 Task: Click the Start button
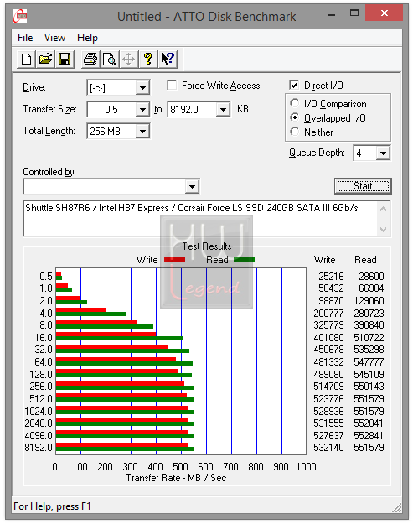(363, 186)
